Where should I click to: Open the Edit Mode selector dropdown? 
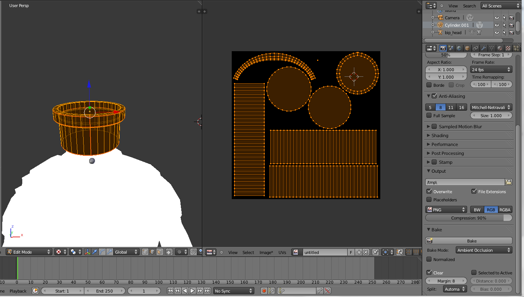pos(29,252)
